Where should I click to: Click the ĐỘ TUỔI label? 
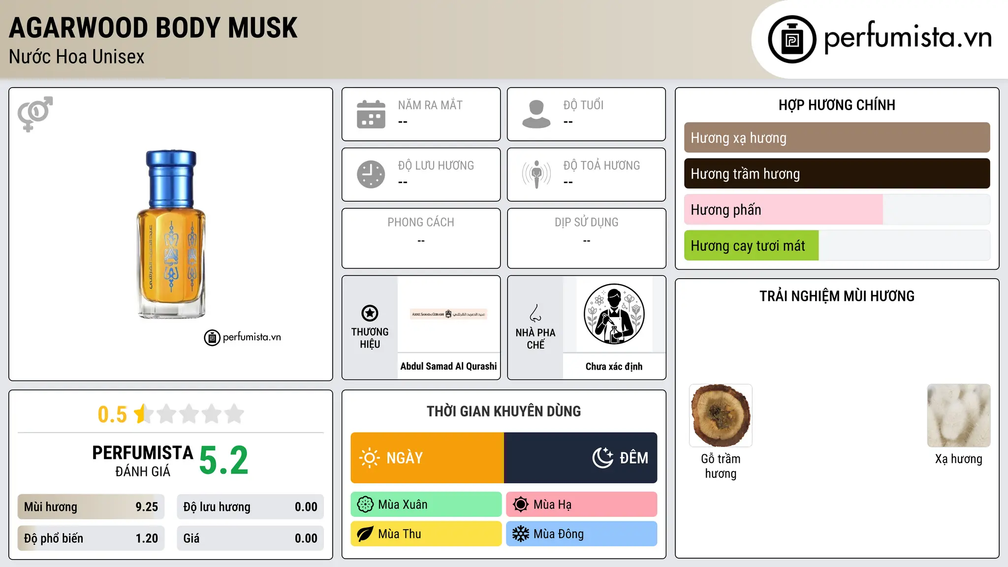click(583, 105)
